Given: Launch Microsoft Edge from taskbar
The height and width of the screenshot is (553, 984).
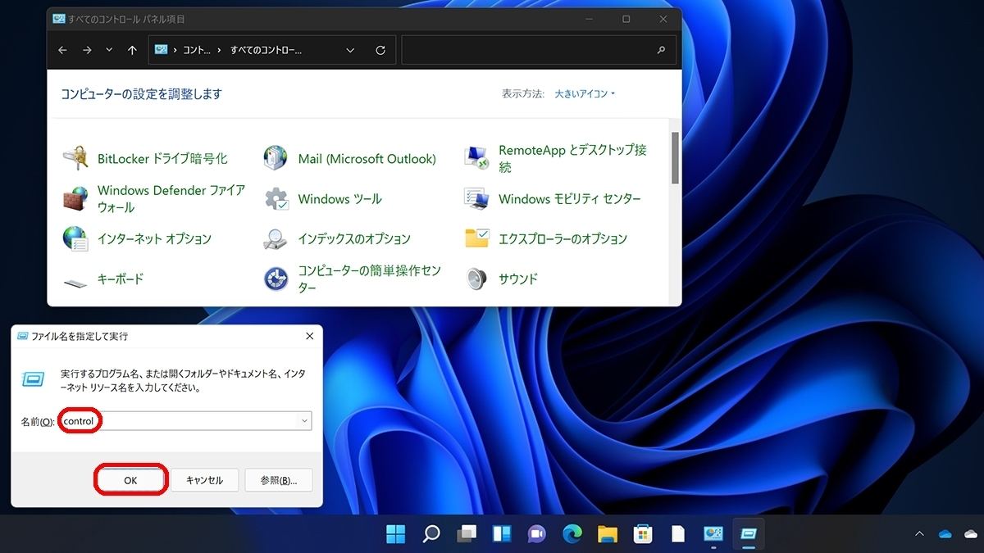Looking at the screenshot, I should click(572, 534).
